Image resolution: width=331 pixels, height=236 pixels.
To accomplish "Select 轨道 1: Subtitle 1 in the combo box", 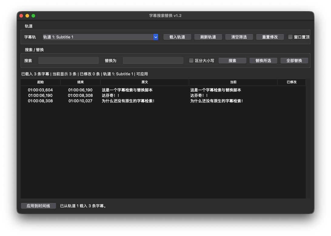I will [x=100, y=37].
